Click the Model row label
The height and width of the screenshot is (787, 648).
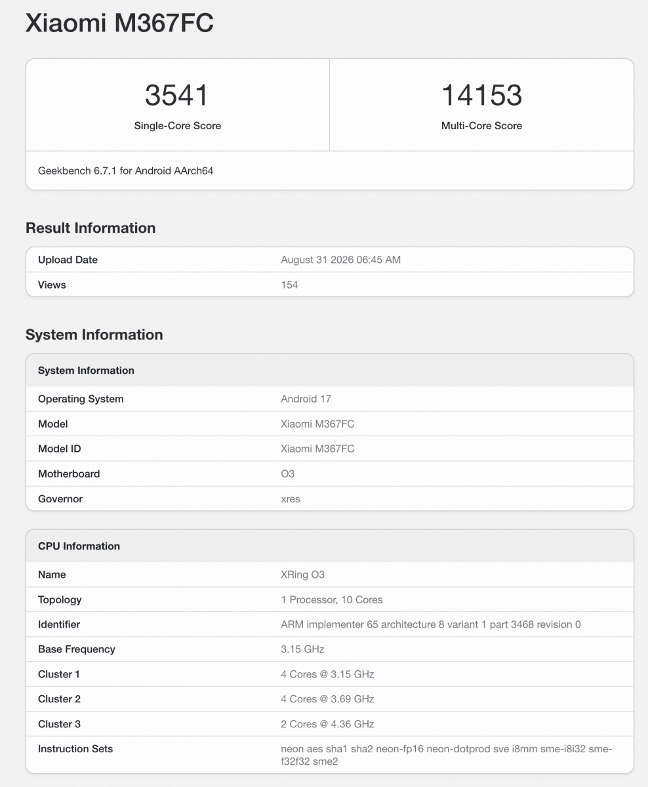pyautogui.click(x=53, y=424)
